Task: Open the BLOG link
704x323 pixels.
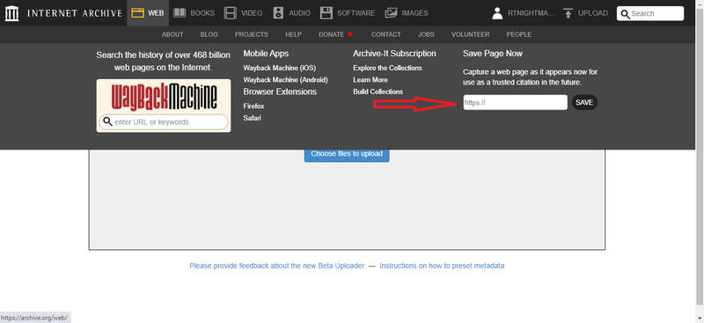Action: click(x=209, y=34)
